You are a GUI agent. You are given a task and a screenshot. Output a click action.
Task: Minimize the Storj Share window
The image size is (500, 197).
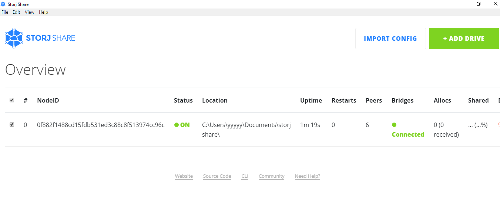[x=462, y=4]
